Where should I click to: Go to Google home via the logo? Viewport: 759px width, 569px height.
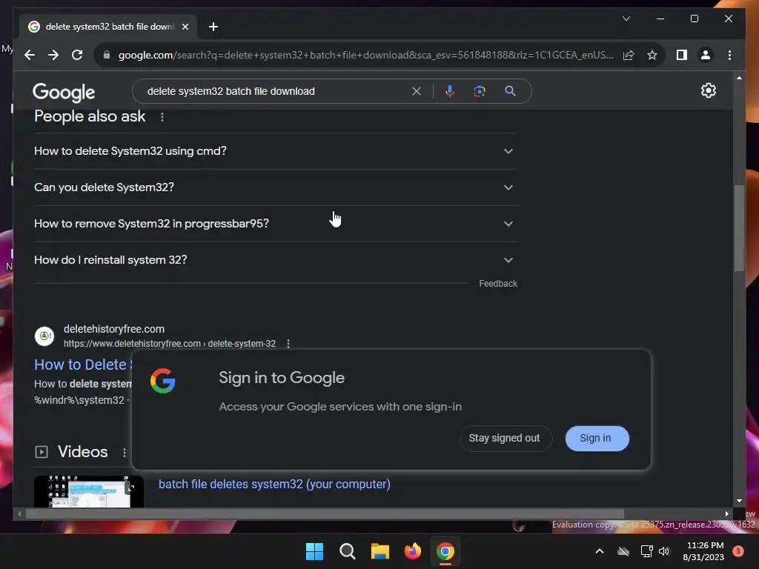(64, 92)
